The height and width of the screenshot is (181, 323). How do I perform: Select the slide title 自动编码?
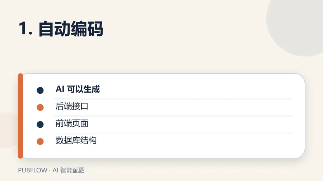71,29
